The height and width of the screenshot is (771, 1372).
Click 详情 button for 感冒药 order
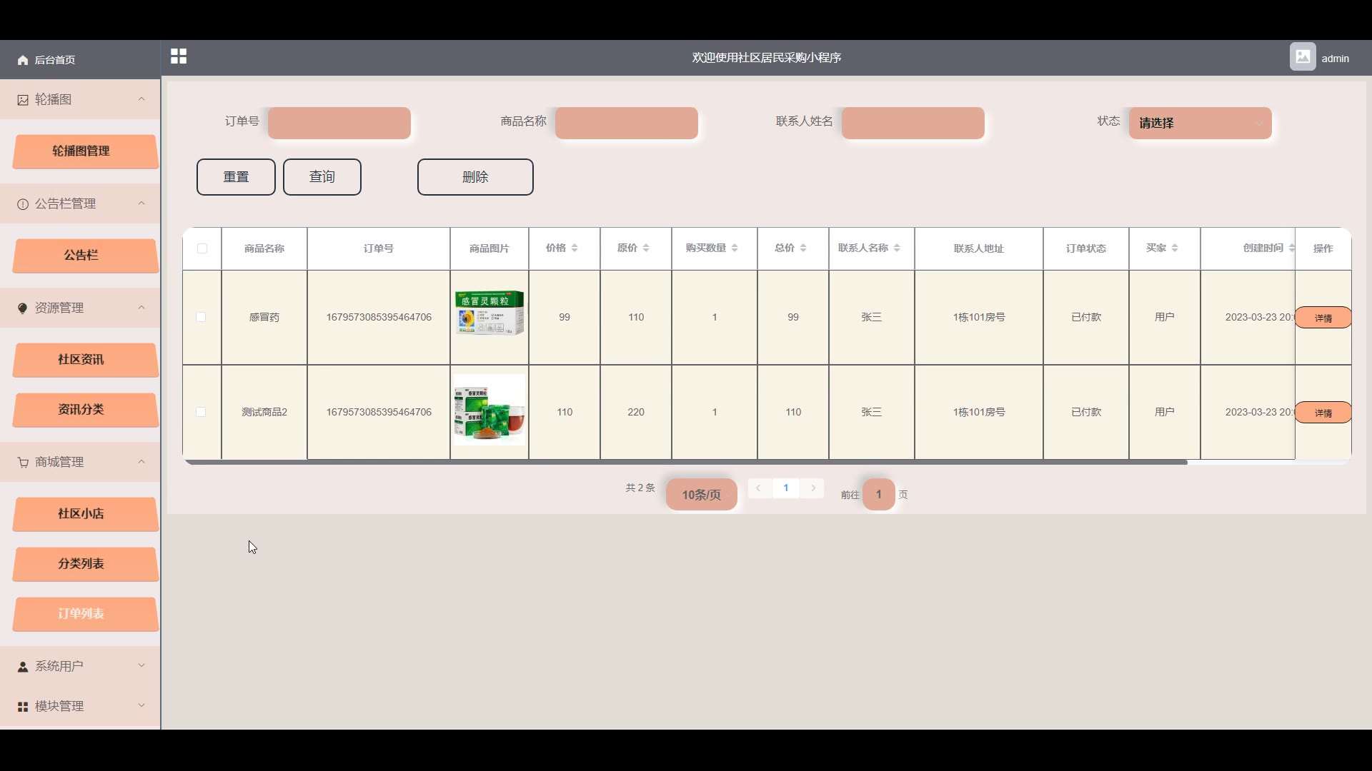(x=1323, y=318)
